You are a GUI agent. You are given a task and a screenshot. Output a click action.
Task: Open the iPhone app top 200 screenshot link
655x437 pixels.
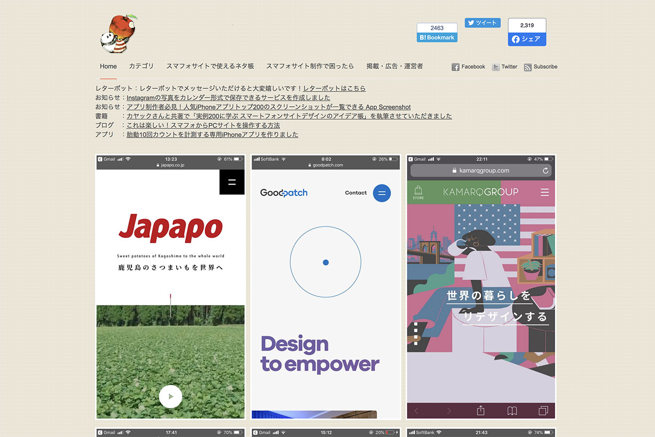(268, 107)
